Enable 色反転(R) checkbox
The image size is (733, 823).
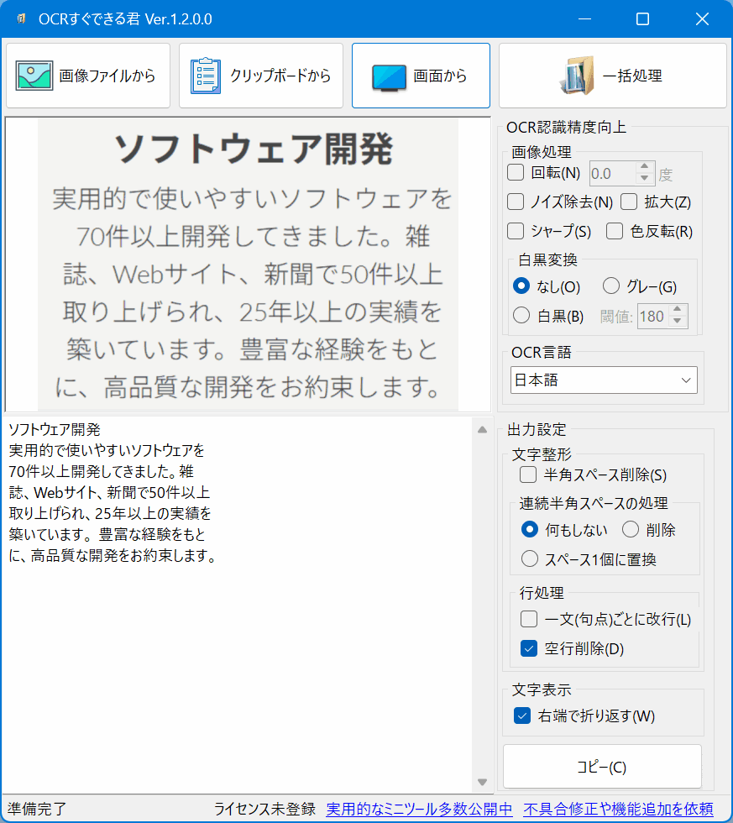click(615, 232)
